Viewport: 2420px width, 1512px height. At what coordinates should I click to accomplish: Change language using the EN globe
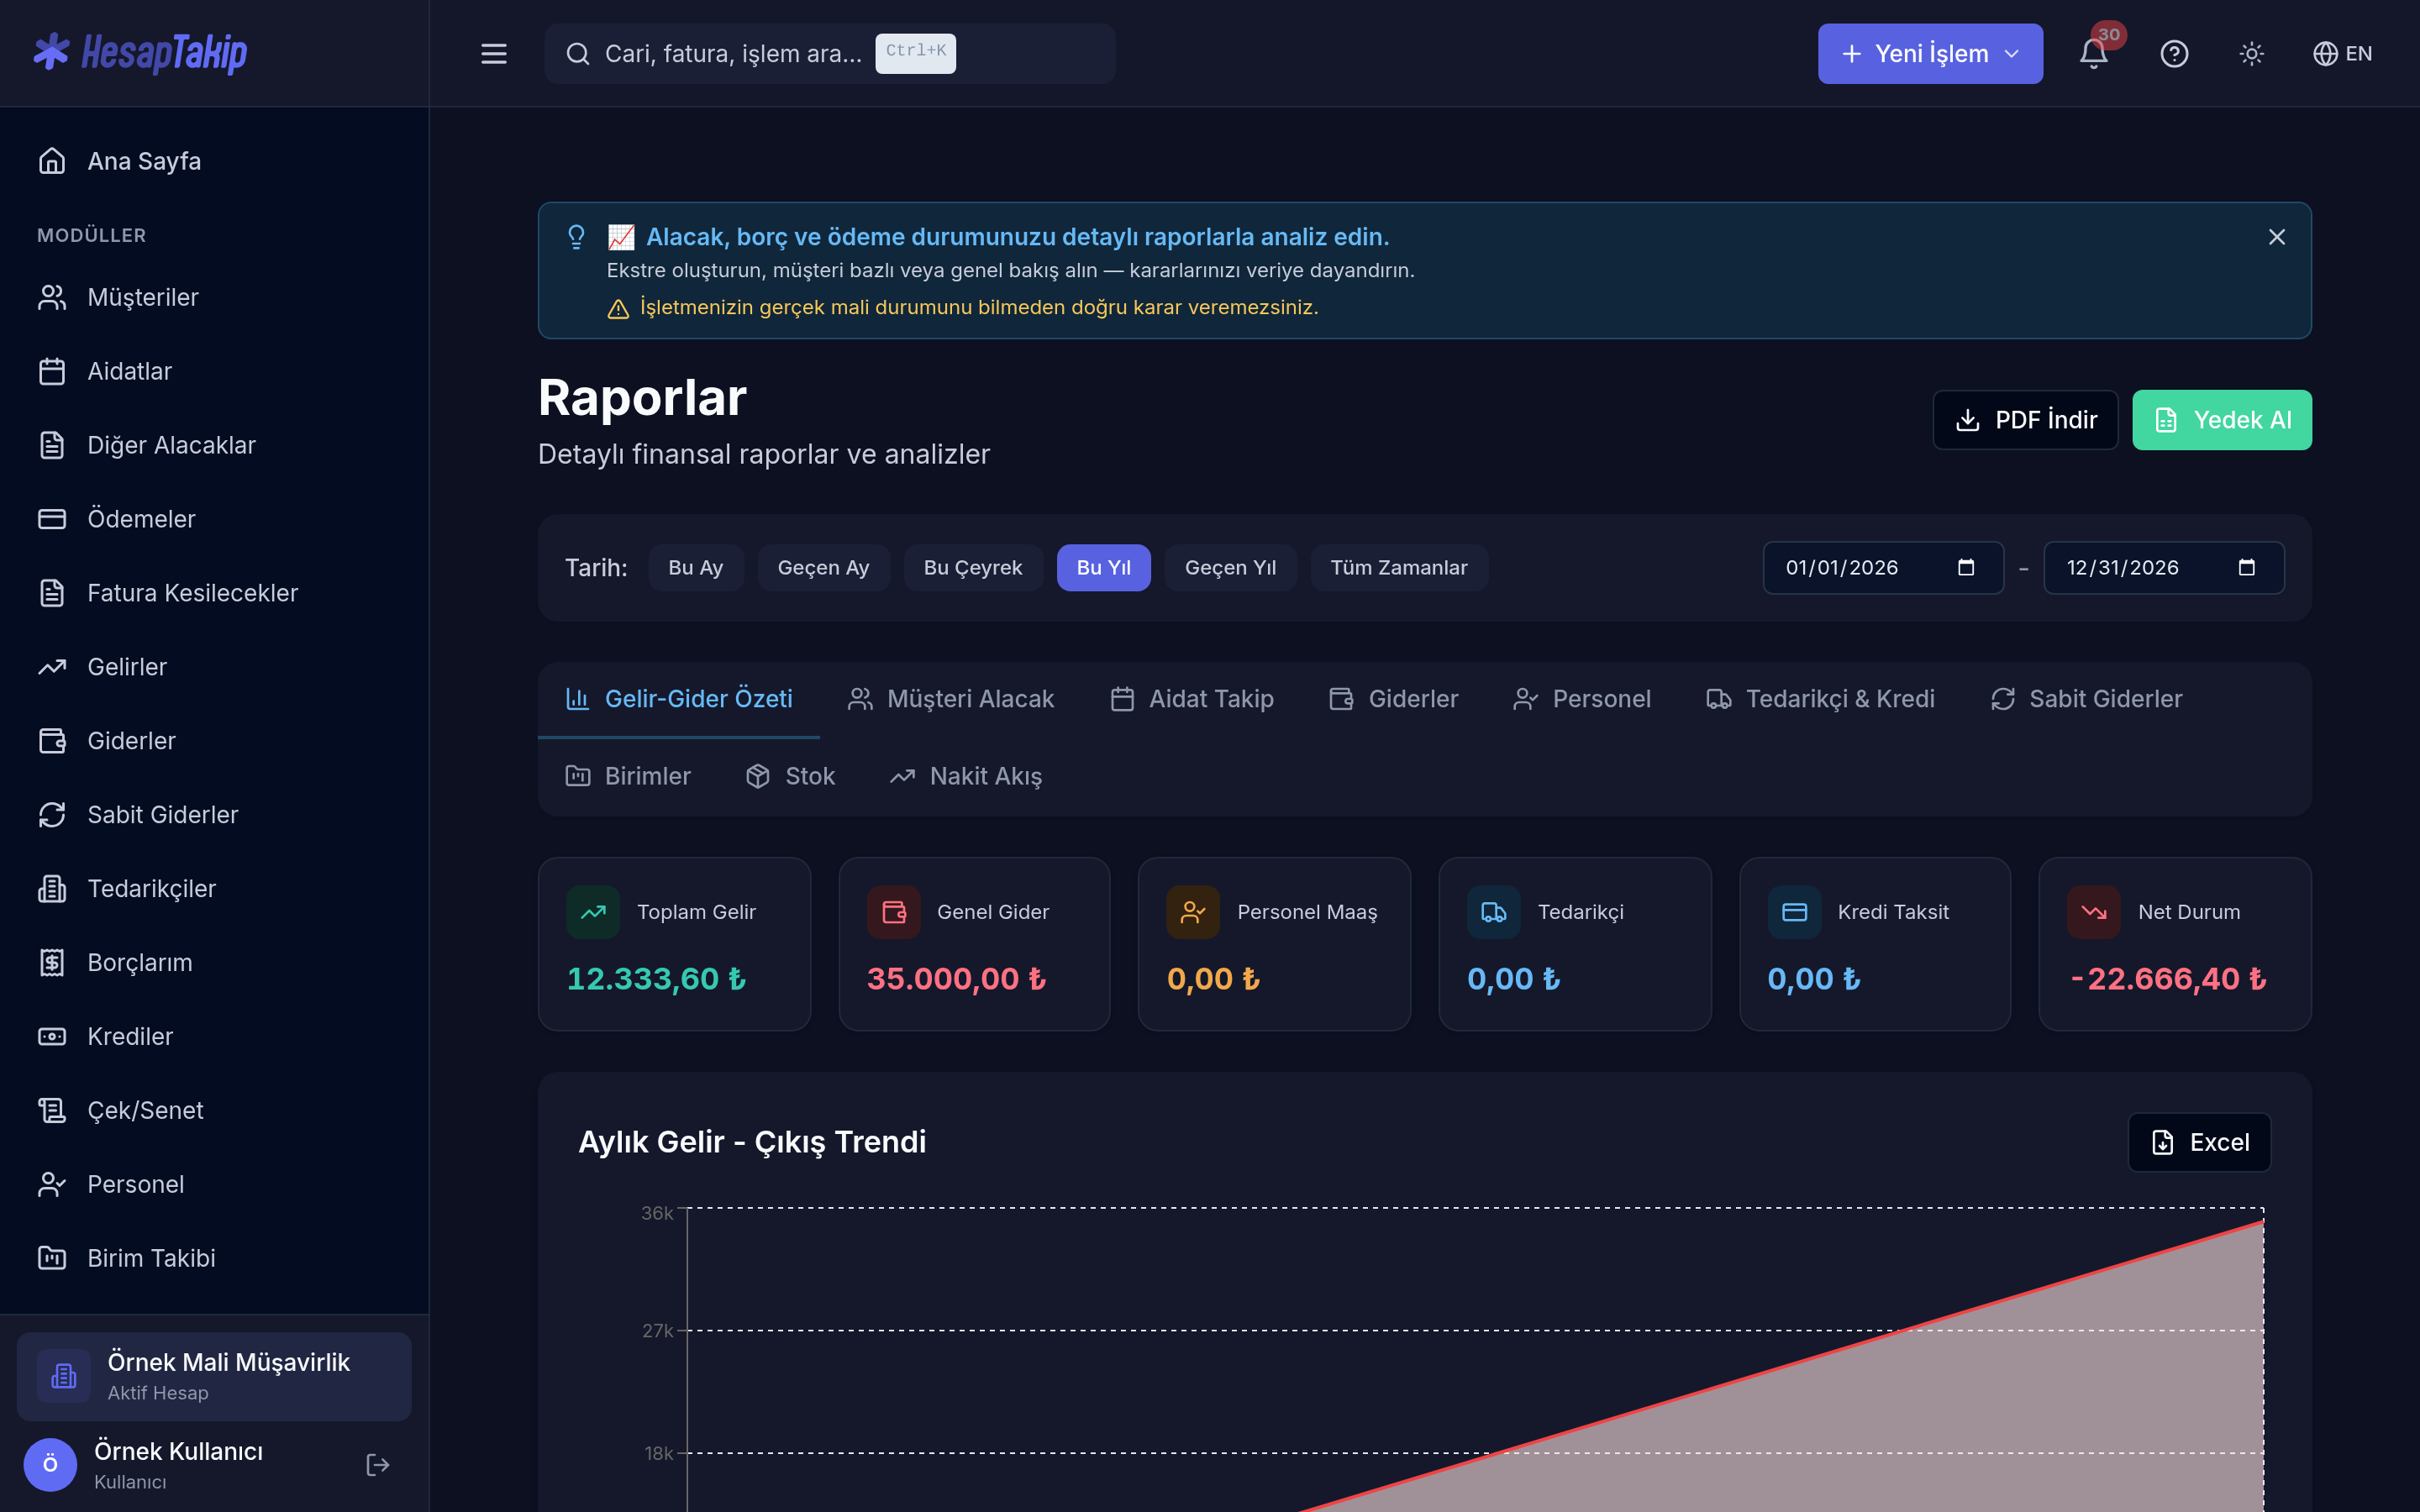coord(2342,54)
